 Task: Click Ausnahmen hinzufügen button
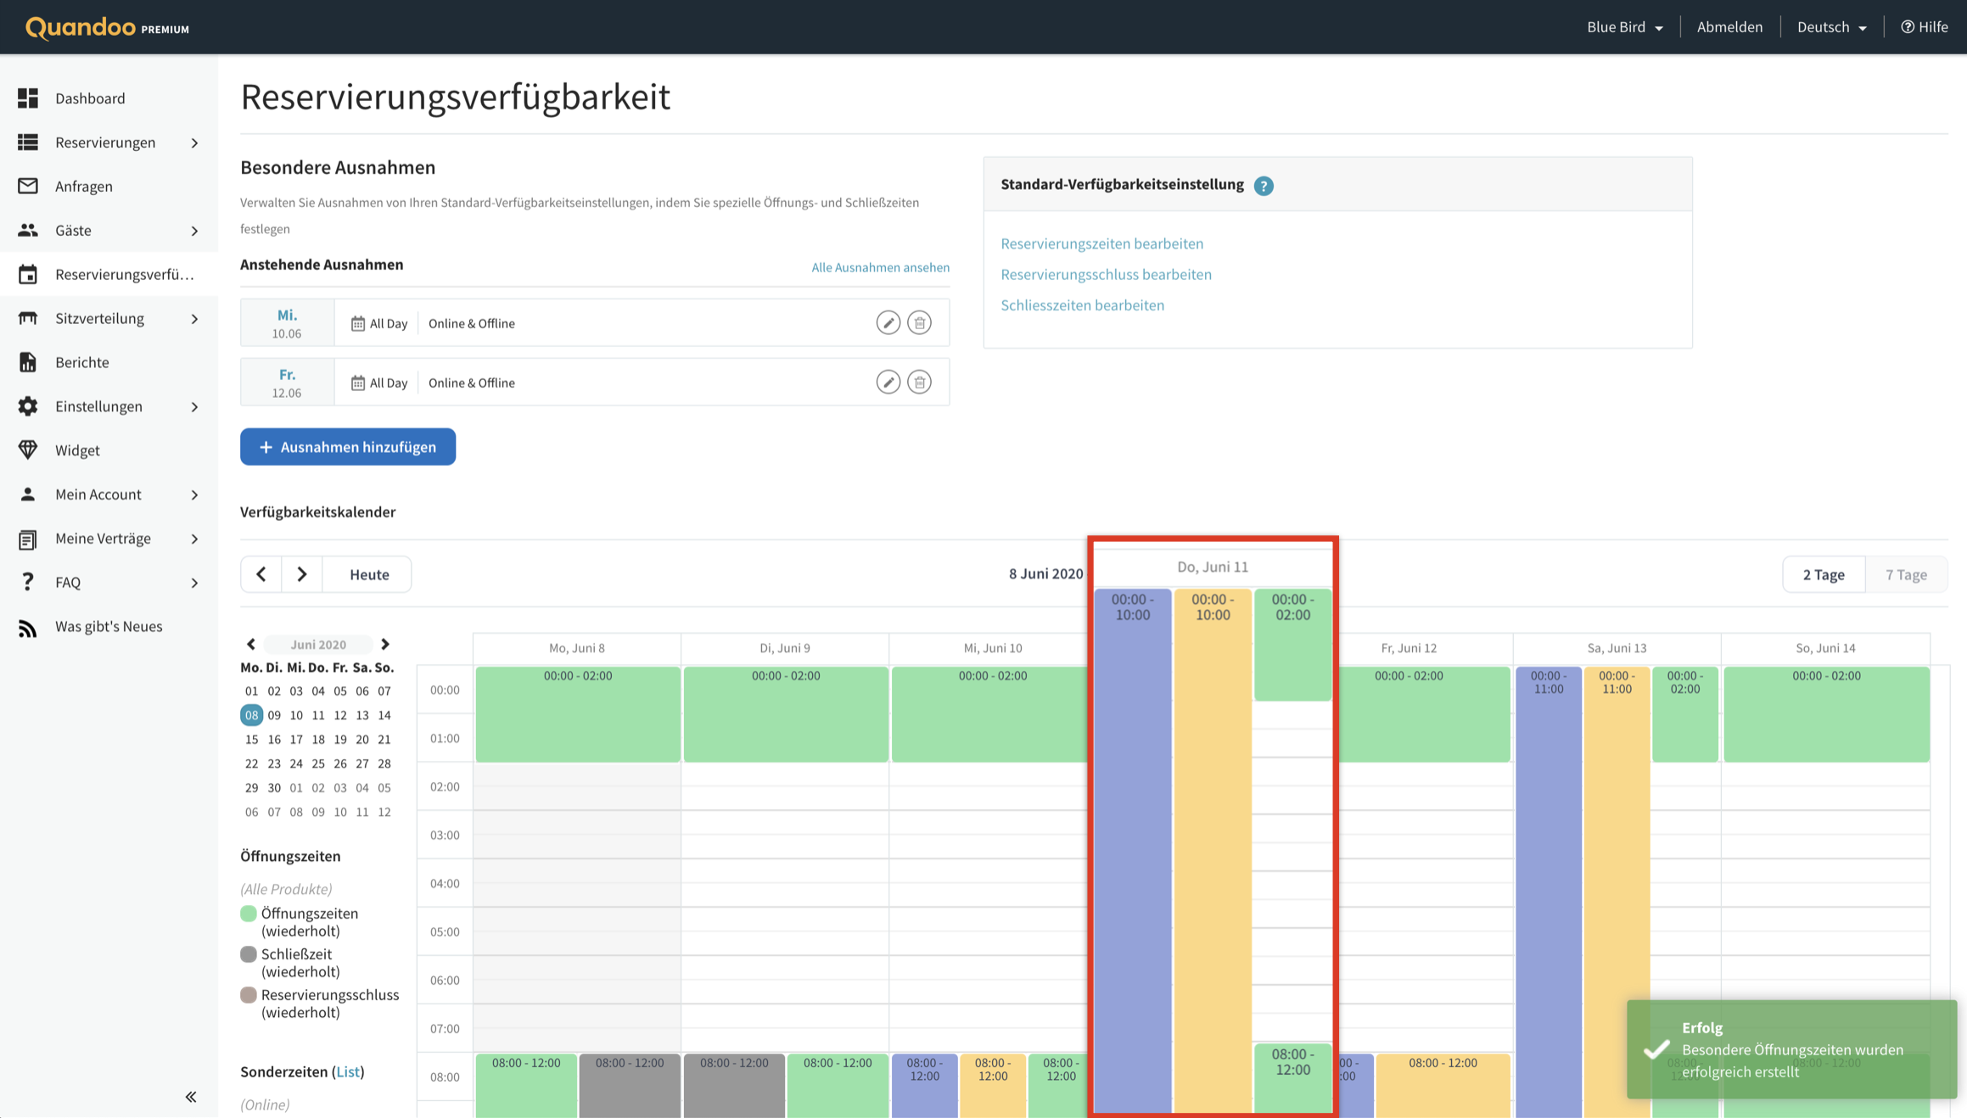tap(348, 447)
